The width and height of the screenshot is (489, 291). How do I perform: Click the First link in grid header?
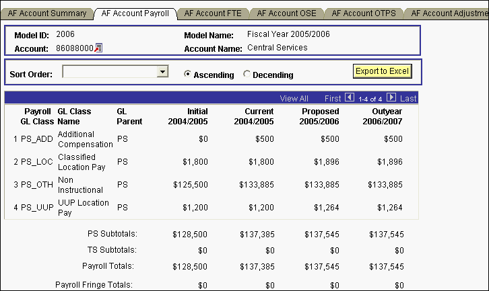[333, 98]
